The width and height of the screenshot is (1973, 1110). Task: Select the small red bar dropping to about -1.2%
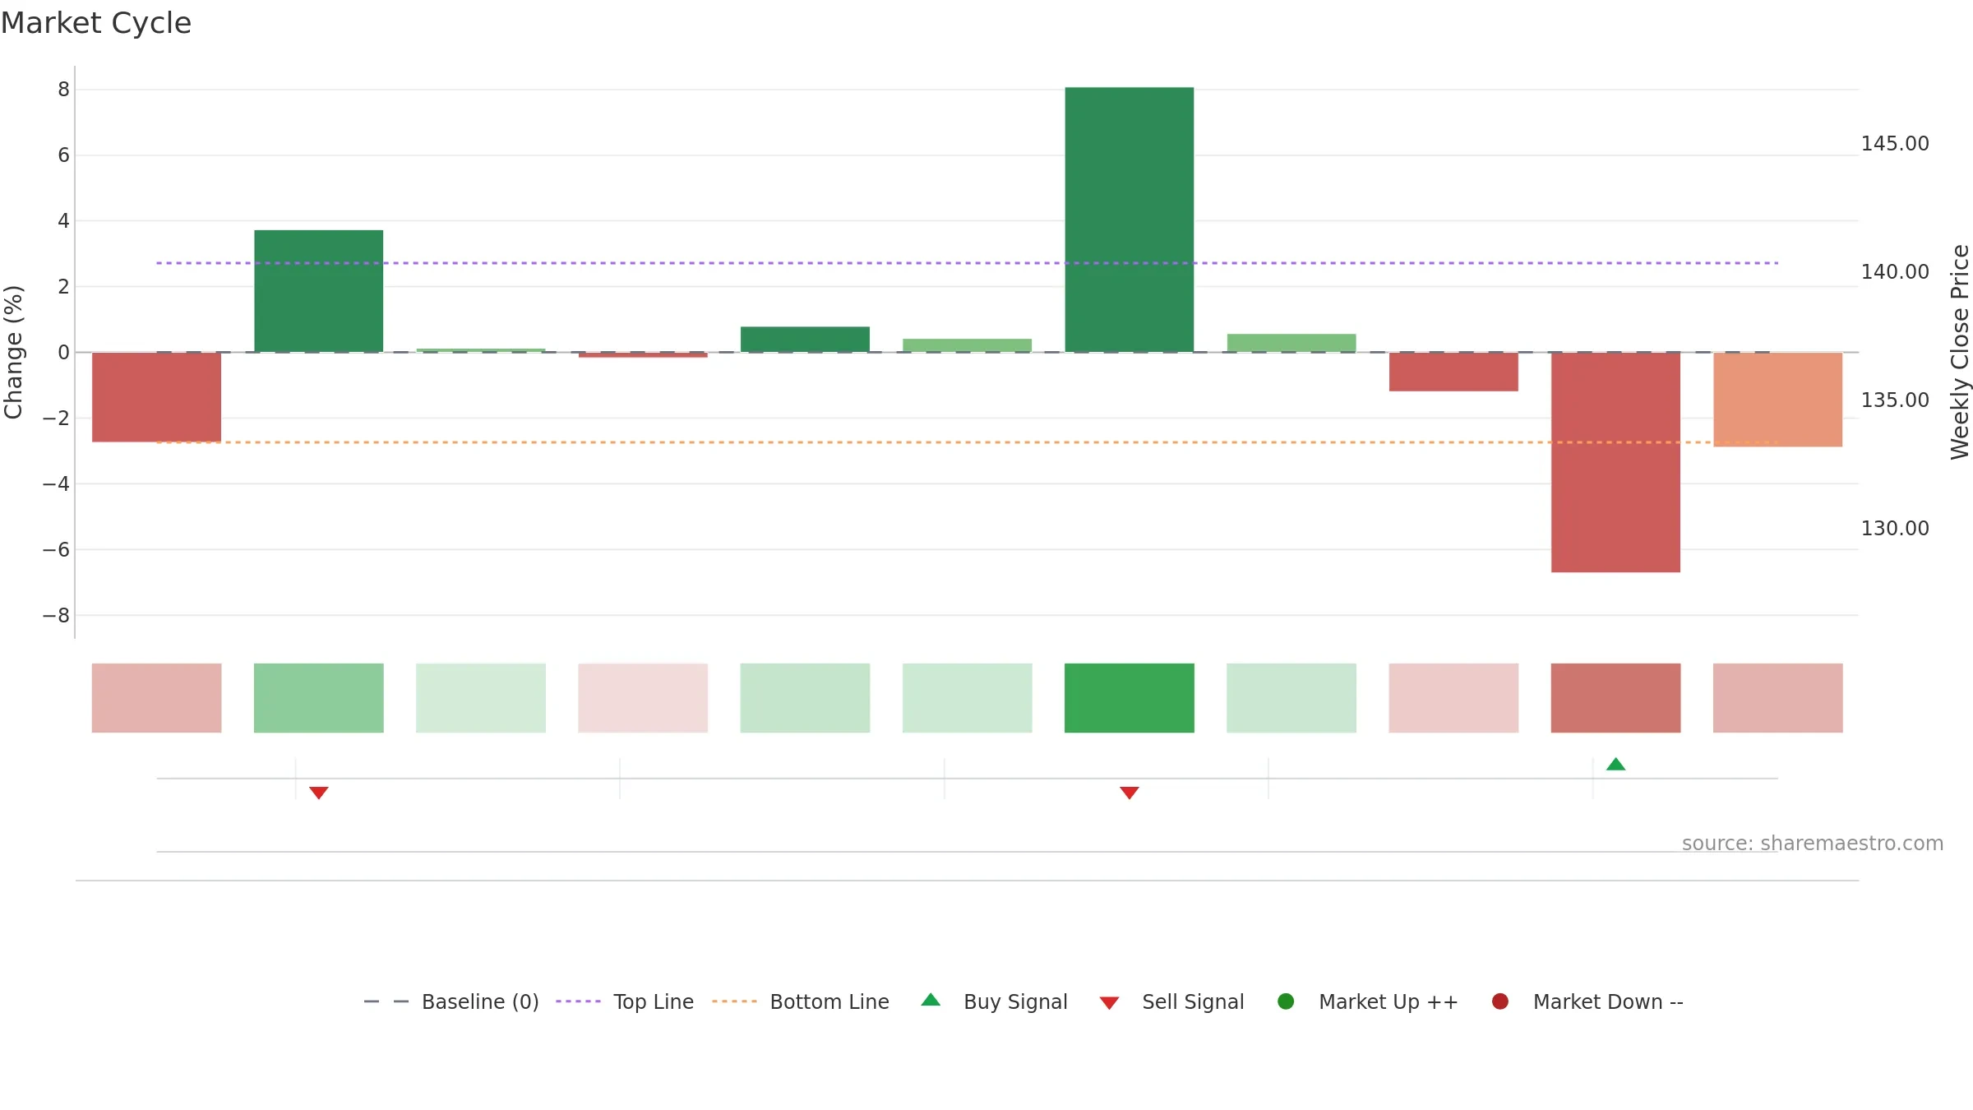click(1453, 372)
